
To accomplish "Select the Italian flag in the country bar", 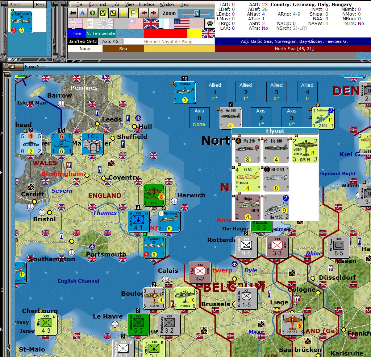I will click(x=90, y=24).
